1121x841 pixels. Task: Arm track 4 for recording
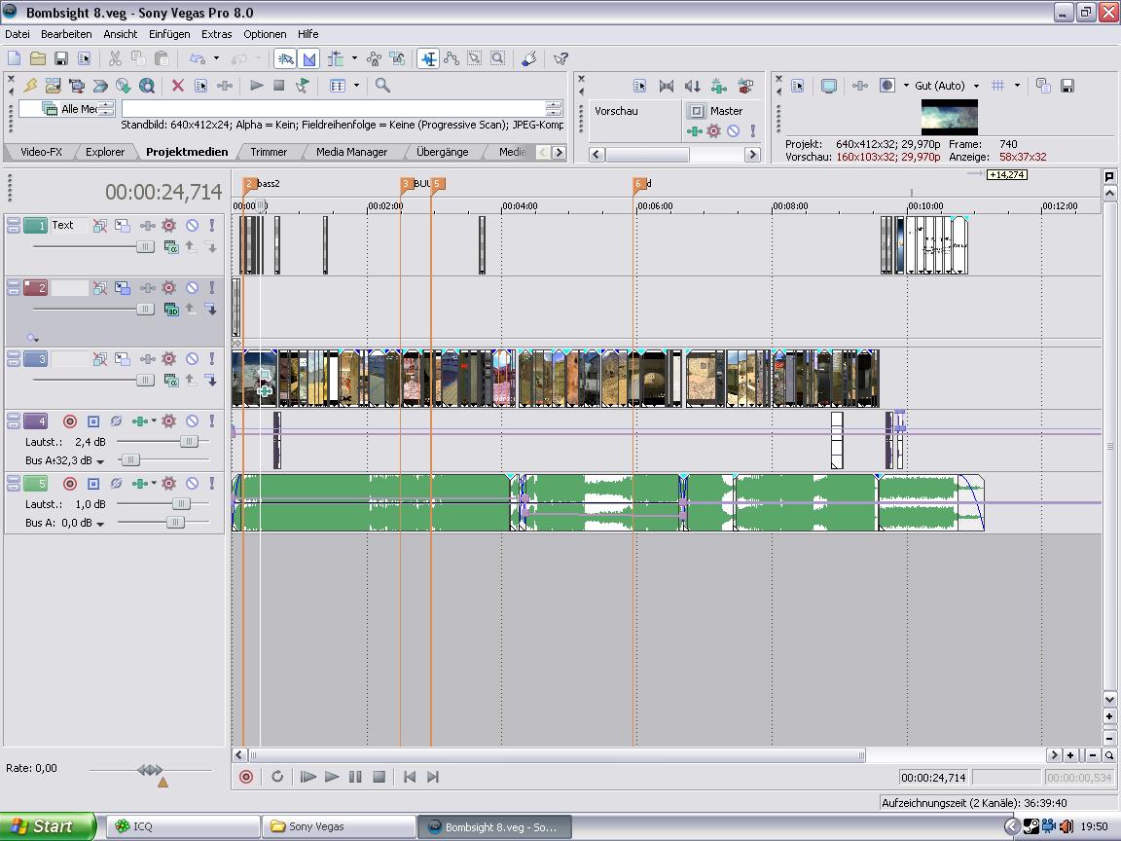(70, 421)
